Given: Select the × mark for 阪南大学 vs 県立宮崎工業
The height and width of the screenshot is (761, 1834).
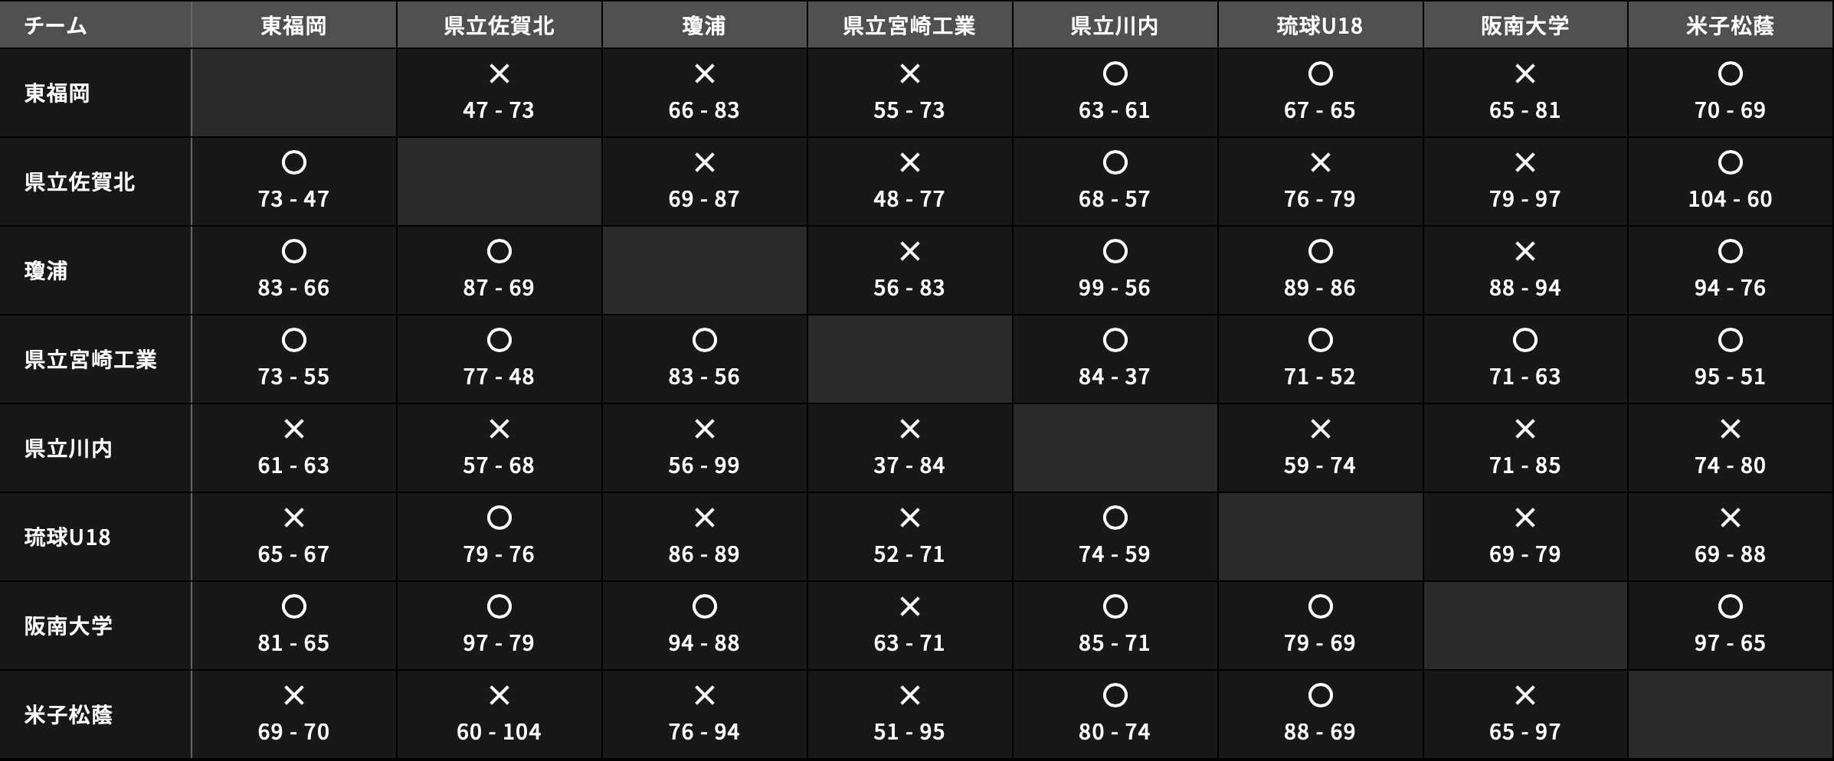Looking at the screenshot, I should click(x=909, y=607).
